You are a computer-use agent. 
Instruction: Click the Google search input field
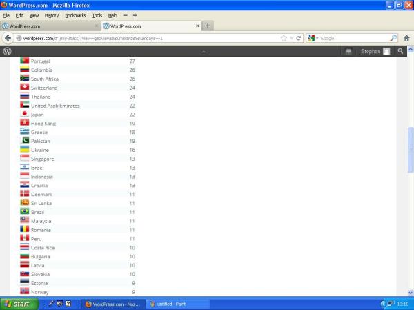click(x=355, y=39)
